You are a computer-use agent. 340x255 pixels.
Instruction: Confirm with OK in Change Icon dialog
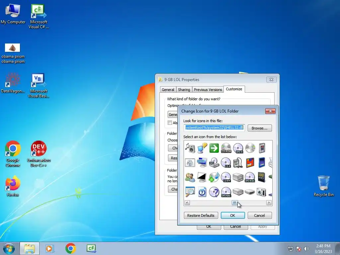click(x=233, y=215)
